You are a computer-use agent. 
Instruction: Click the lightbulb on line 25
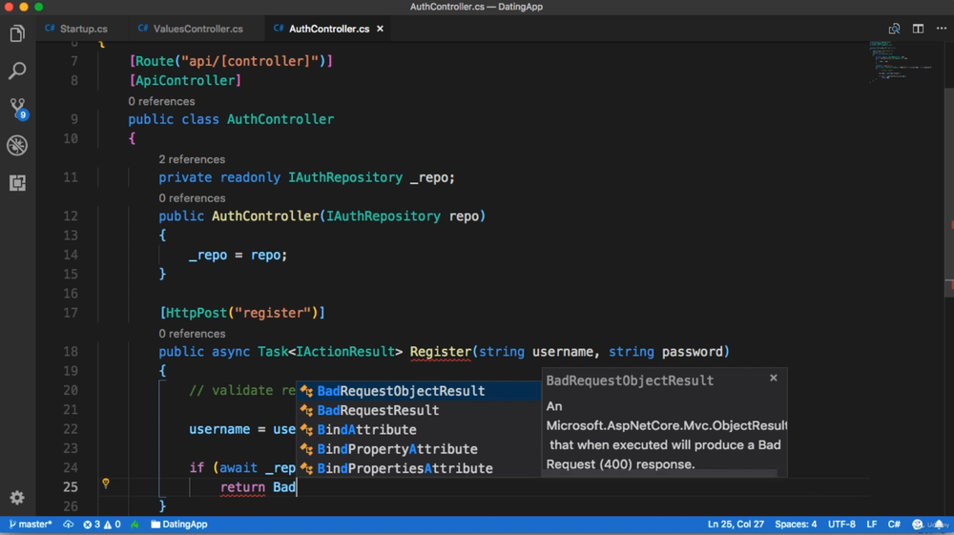(106, 484)
